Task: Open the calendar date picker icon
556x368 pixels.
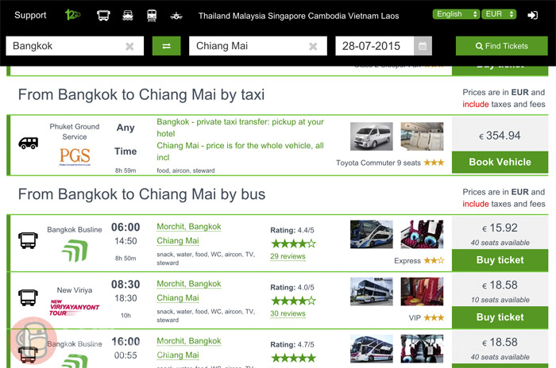Action: tap(423, 46)
